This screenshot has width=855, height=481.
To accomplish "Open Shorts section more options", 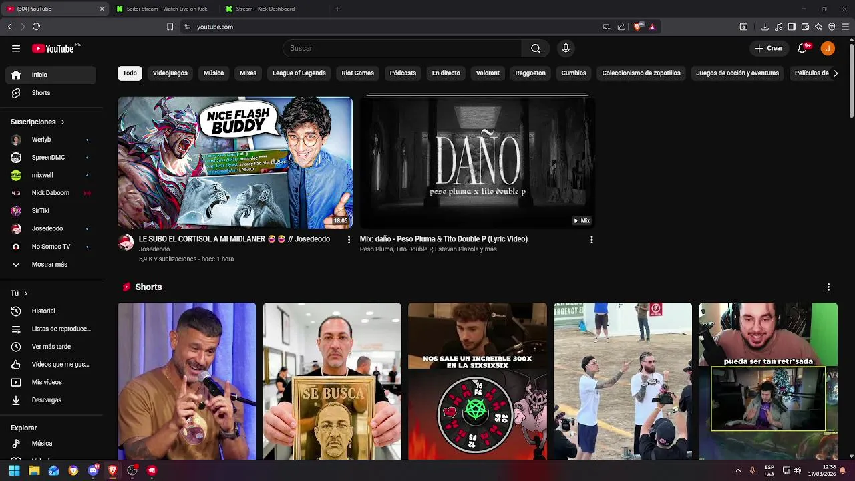I will click(828, 287).
